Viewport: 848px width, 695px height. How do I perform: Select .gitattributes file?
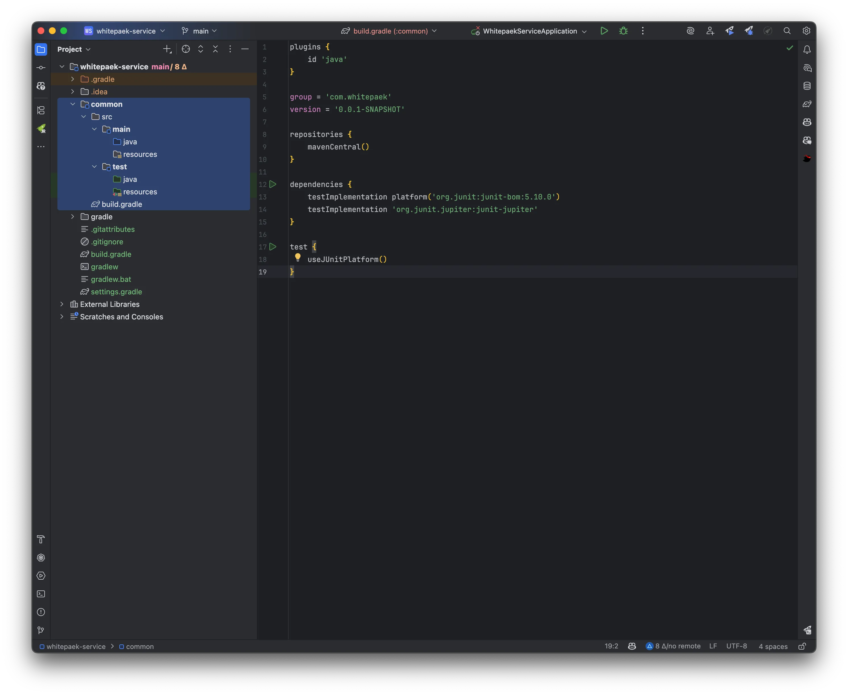coord(113,229)
